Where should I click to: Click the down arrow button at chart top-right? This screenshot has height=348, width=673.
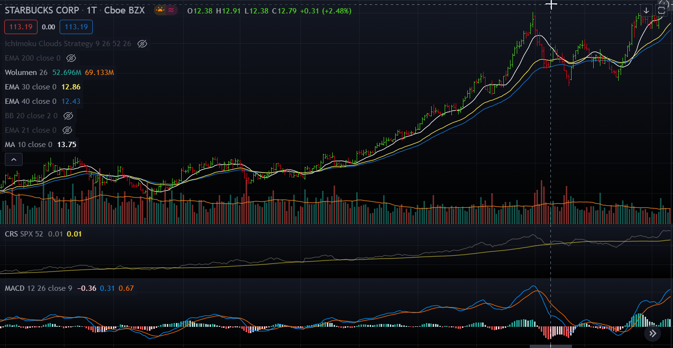point(646,10)
